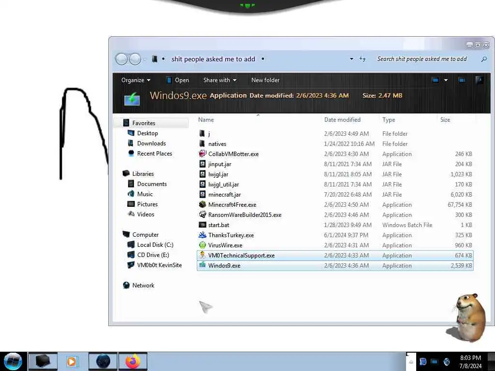The width and height of the screenshot is (495, 371).
Task: Open the address bar history dropdown
Action: pos(351,59)
